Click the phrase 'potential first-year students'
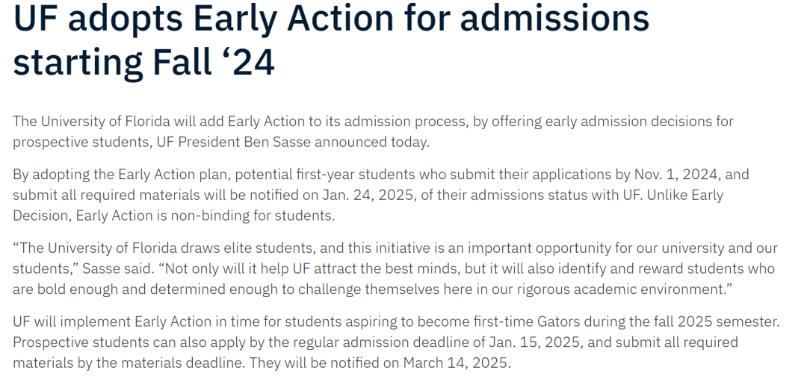 [x=325, y=175]
